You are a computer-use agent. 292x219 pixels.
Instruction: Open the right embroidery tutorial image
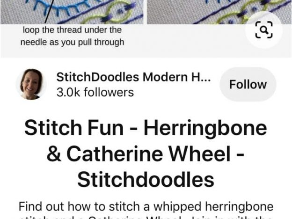(x=219, y=12)
